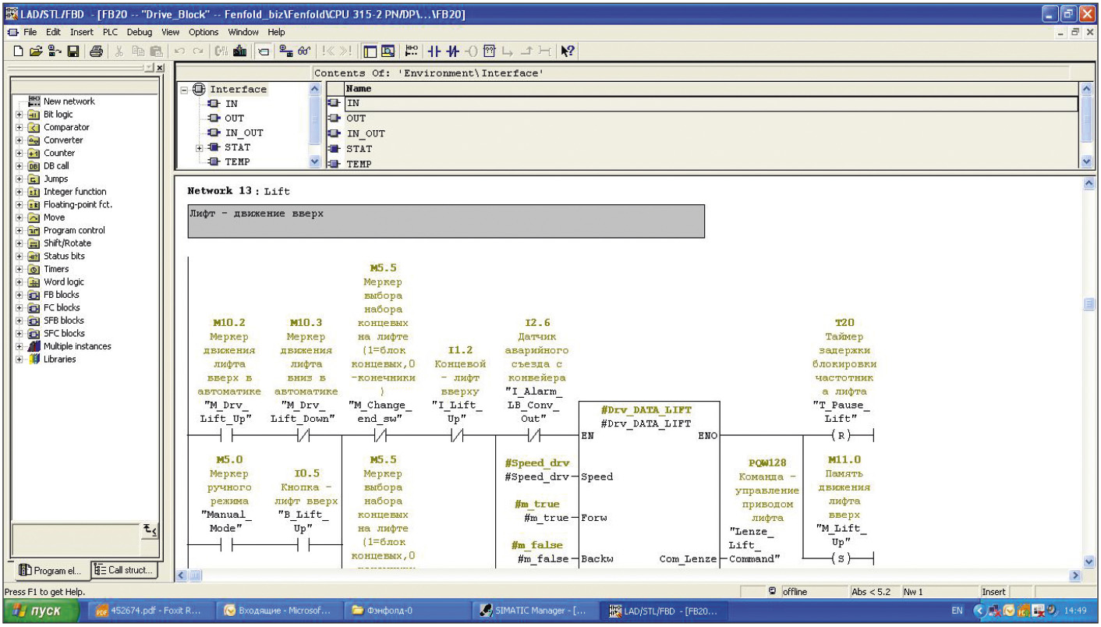1101x627 pixels.
Task: Expand the Timers folder
Action: click(19, 269)
